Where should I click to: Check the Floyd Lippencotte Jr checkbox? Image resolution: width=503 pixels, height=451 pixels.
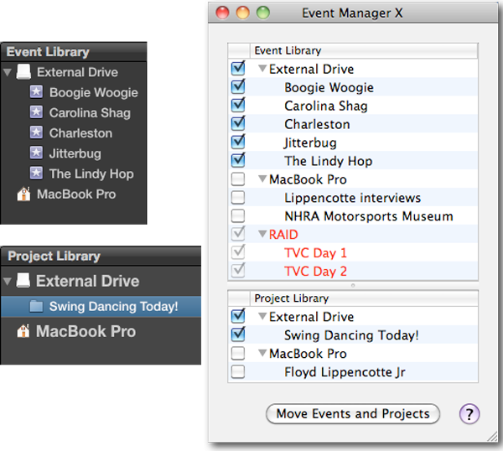(x=238, y=371)
